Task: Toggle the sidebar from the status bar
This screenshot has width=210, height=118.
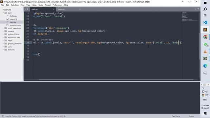Action: click(3, 116)
